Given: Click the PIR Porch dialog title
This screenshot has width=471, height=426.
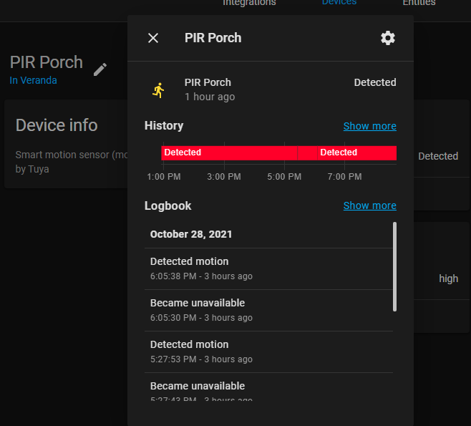Looking at the screenshot, I should [213, 38].
